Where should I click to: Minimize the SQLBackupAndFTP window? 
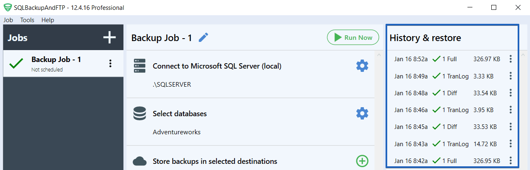[470, 7]
